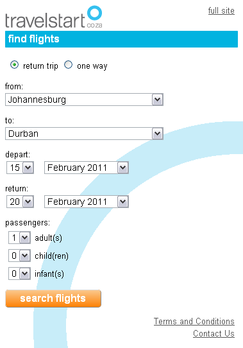243x348 pixels.
Task: Expand the destination dropdown showing Durban
Action: 84,134
